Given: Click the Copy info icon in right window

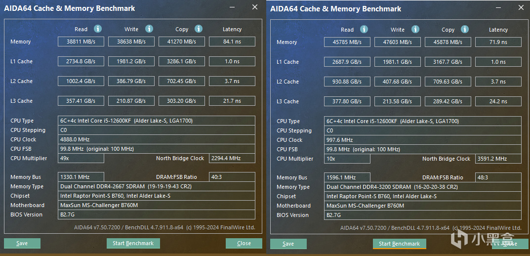Looking at the screenshot, I should pyautogui.click(x=465, y=29).
